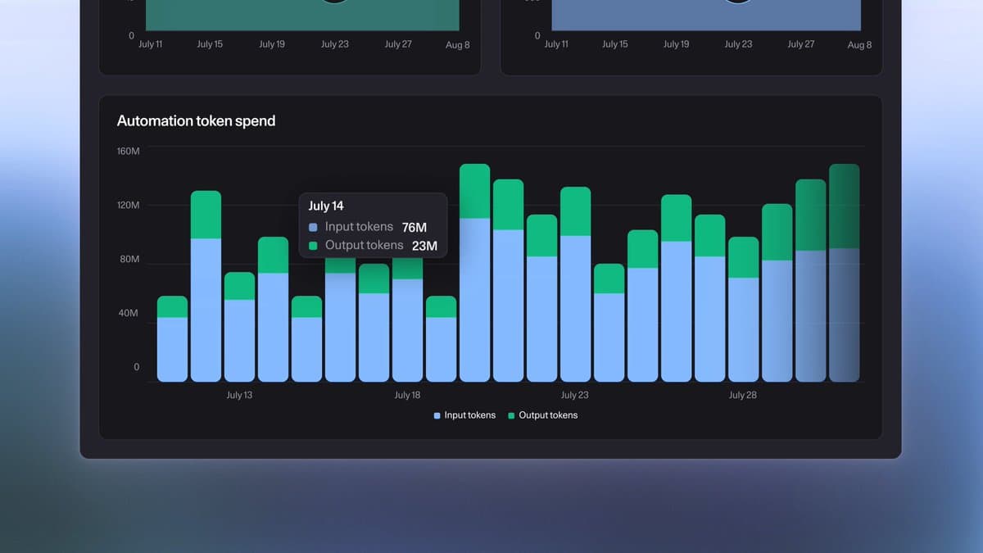Click the "July 28" axis label under the bars
Viewport: 983px width, 553px height.
pyautogui.click(x=743, y=395)
